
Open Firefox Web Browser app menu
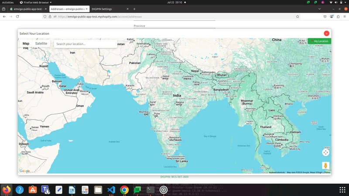click(36, 3)
